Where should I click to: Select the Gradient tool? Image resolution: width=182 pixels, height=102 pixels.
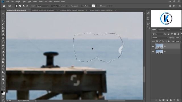tap(3, 55)
